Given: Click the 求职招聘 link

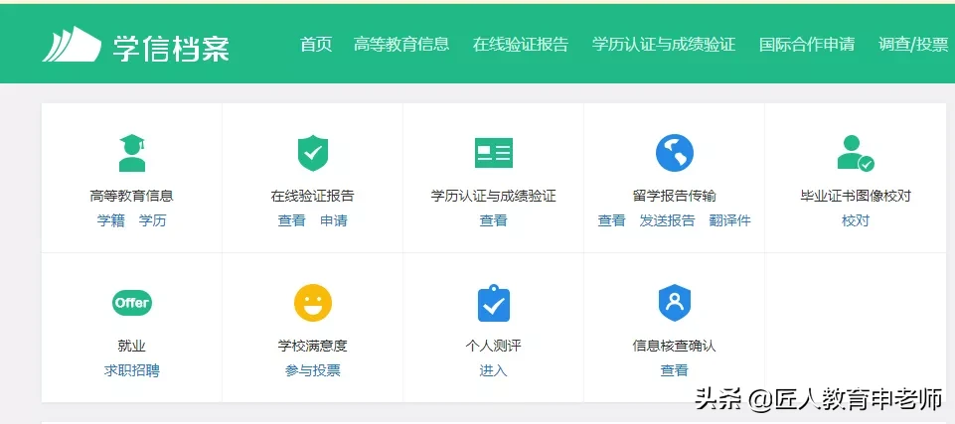Looking at the screenshot, I should click(x=131, y=369).
